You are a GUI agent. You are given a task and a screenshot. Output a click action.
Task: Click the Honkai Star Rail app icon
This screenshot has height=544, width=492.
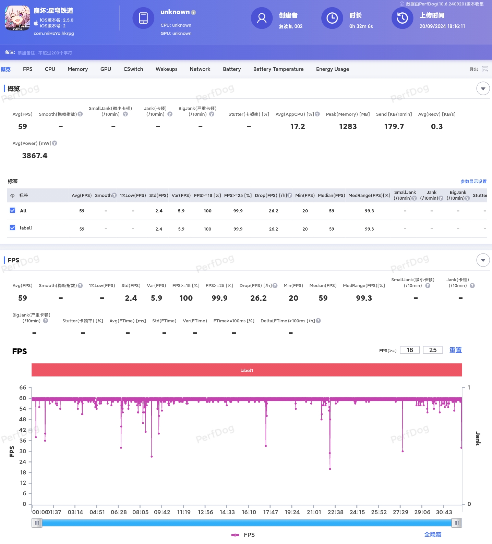point(17,18)
